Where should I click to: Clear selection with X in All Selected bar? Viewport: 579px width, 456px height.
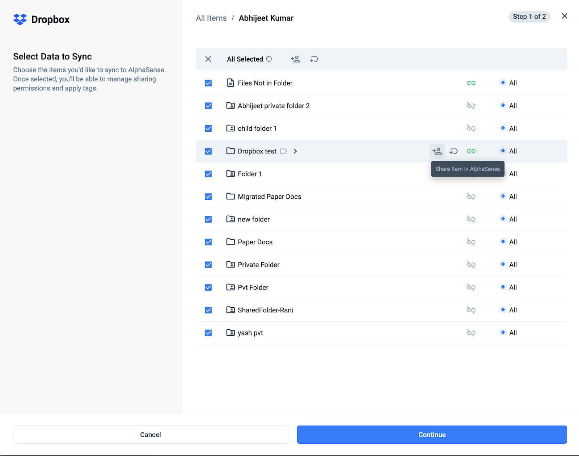click(x=208, y=59)
